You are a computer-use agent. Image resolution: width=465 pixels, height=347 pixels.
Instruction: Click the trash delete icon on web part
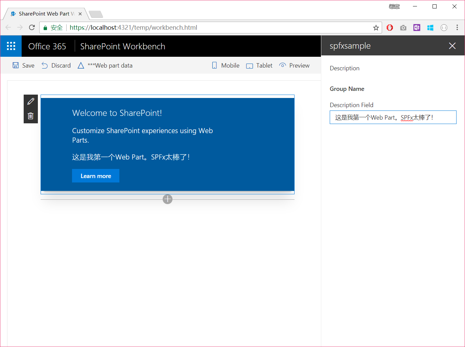coord(30,116)
